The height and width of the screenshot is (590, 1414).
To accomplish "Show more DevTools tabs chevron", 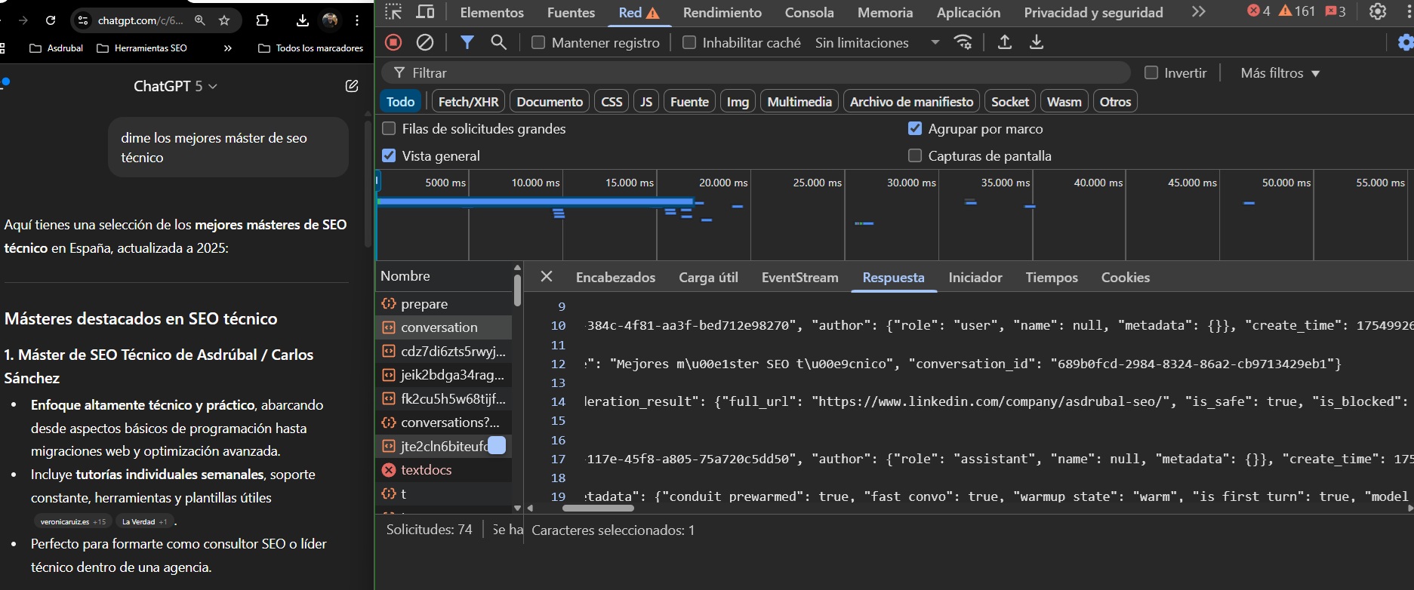I will [1199, 11].
